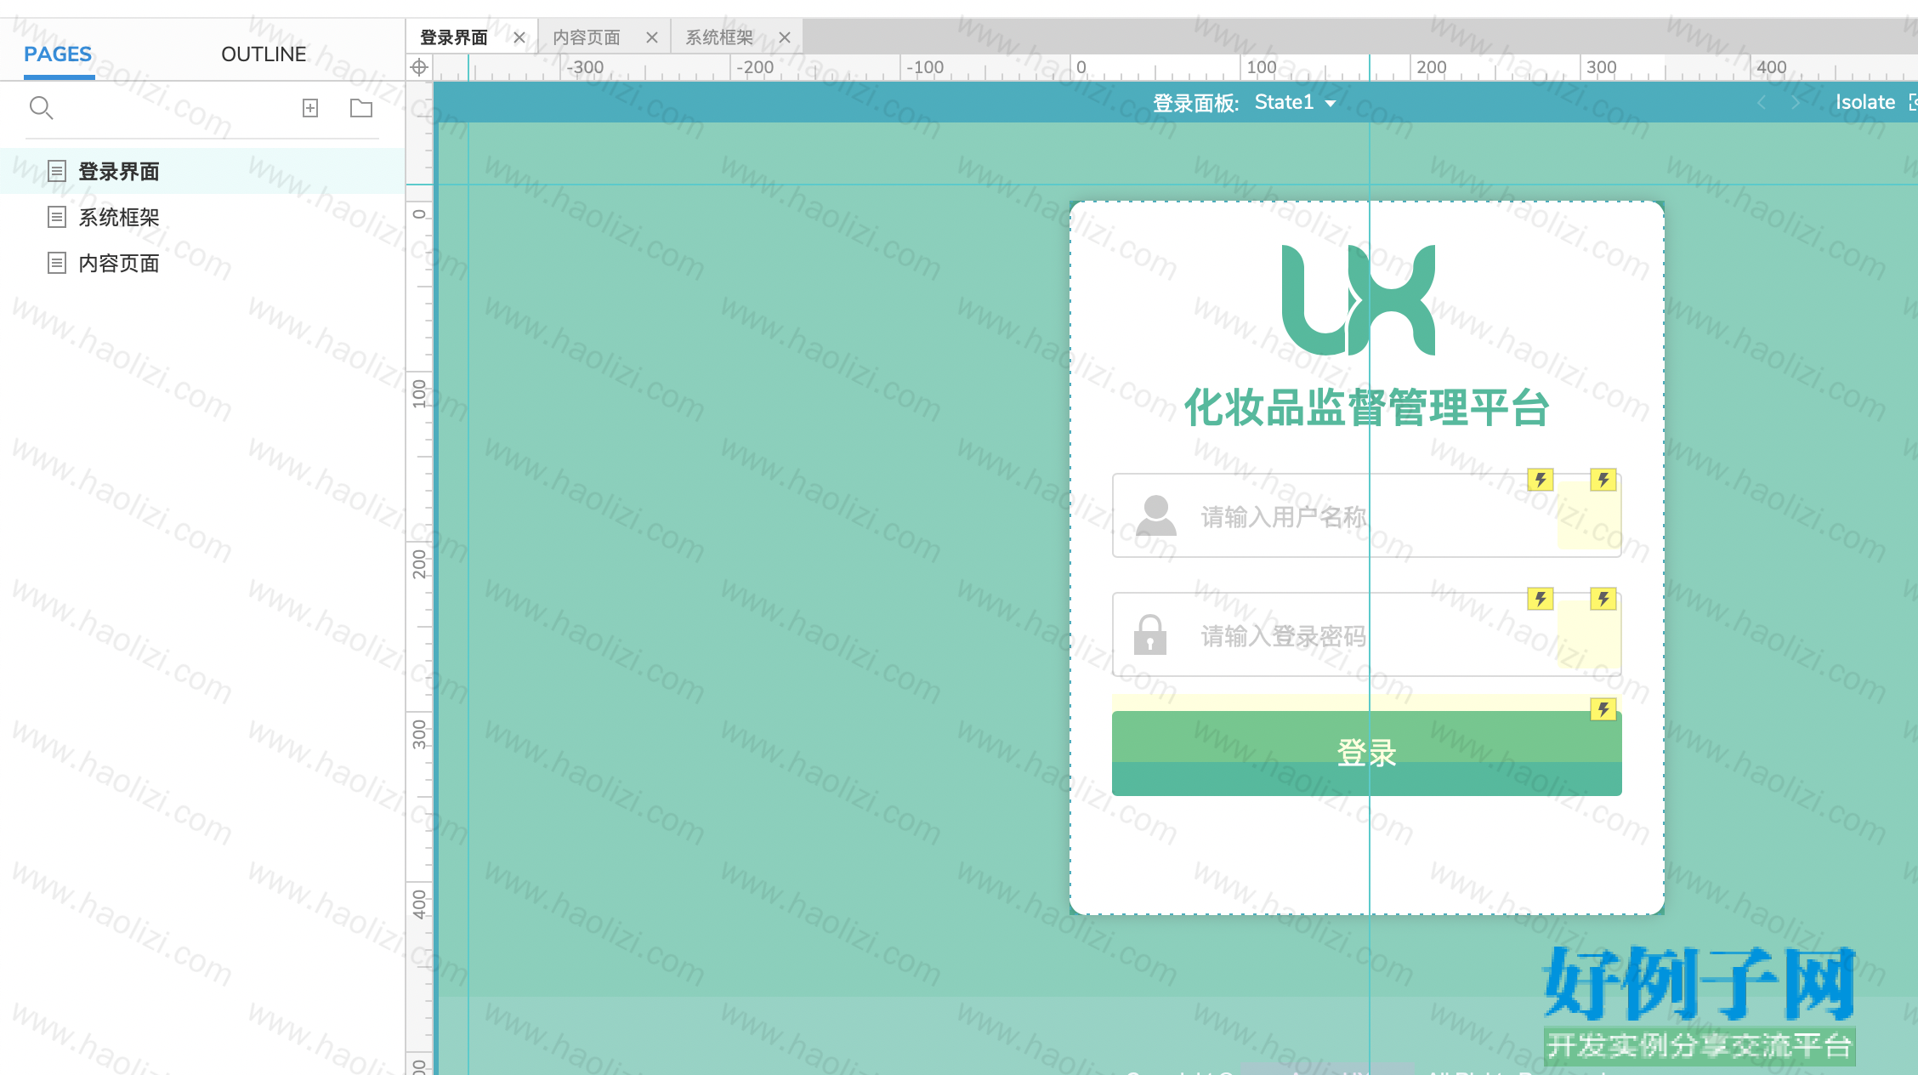Click the Isolate button in panel header

1865,102
